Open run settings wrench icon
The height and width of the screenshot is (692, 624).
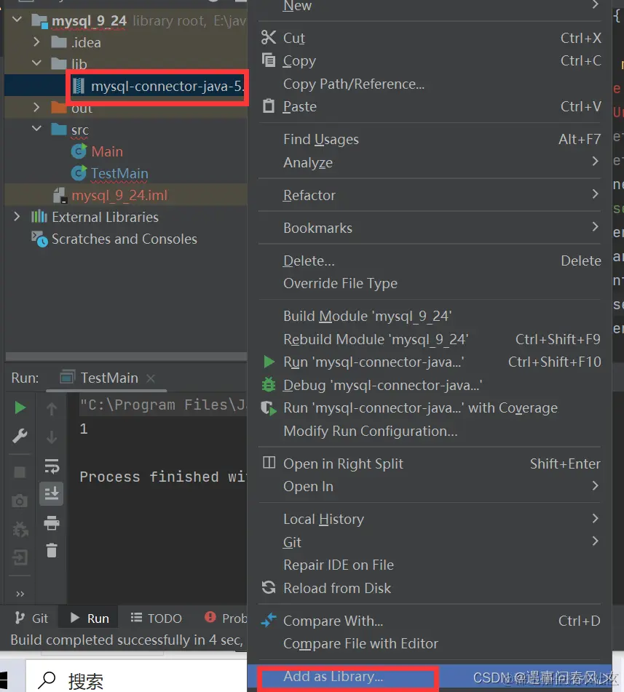(x=20, y=436)
